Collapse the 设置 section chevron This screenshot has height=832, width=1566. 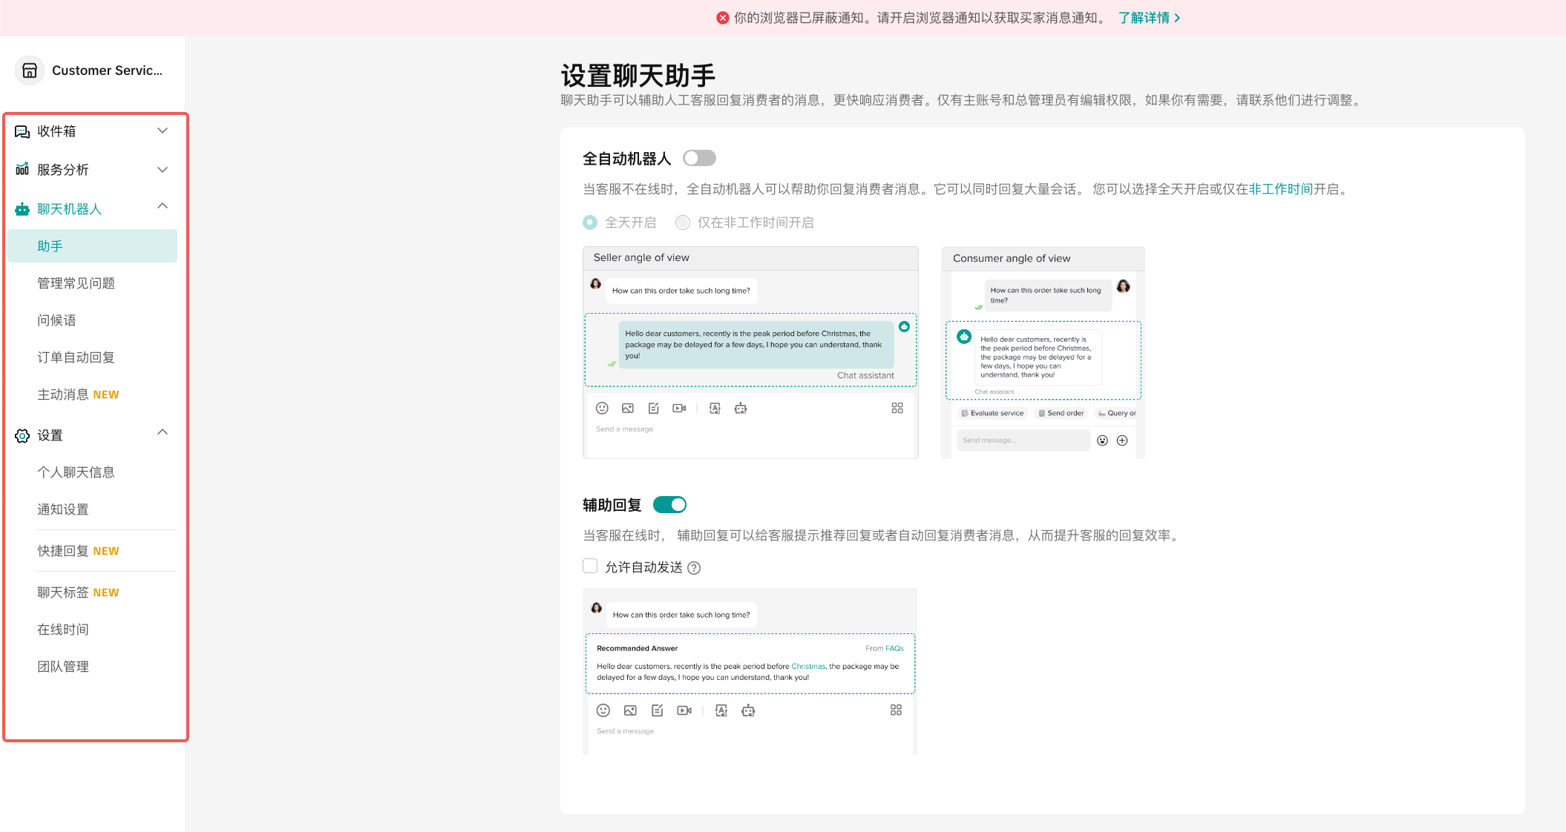pos(163,432)
